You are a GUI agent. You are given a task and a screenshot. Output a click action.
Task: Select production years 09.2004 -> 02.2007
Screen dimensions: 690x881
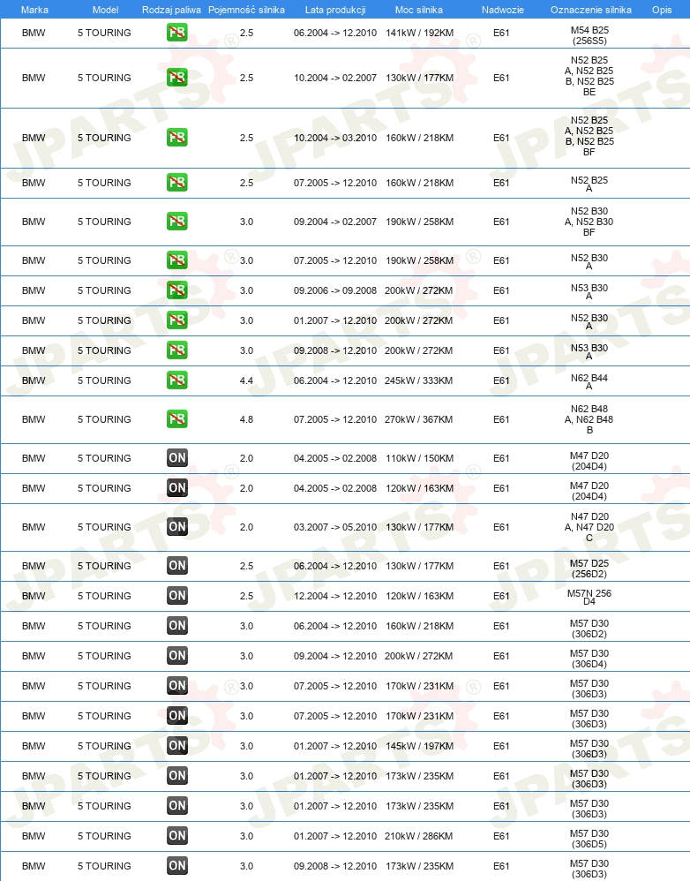(335, 222)
